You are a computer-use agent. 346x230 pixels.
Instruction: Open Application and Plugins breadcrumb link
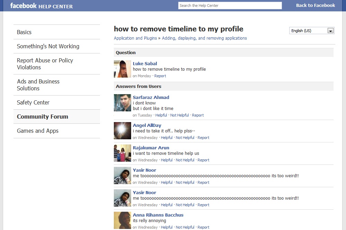tap(135, 38)
